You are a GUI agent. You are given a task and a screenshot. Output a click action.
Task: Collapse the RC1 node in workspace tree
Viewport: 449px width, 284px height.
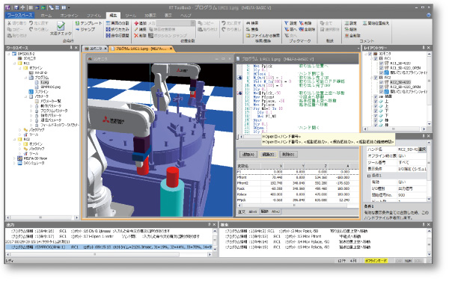(14, 64)
